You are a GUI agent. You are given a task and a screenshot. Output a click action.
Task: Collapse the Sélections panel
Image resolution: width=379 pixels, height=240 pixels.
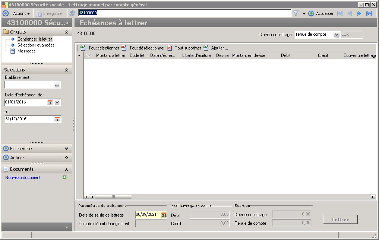(x=66, y=70)
